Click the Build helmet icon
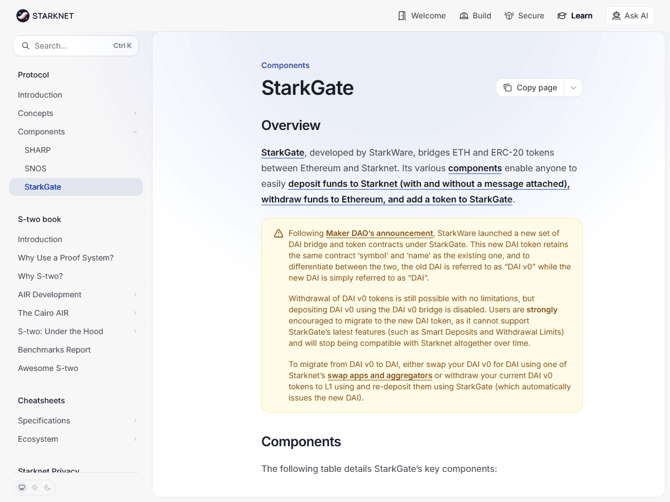This screenshot has width=670, height=502. tap(463, 16)
